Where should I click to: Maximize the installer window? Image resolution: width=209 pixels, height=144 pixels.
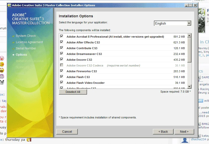click(x=191, y=5)
